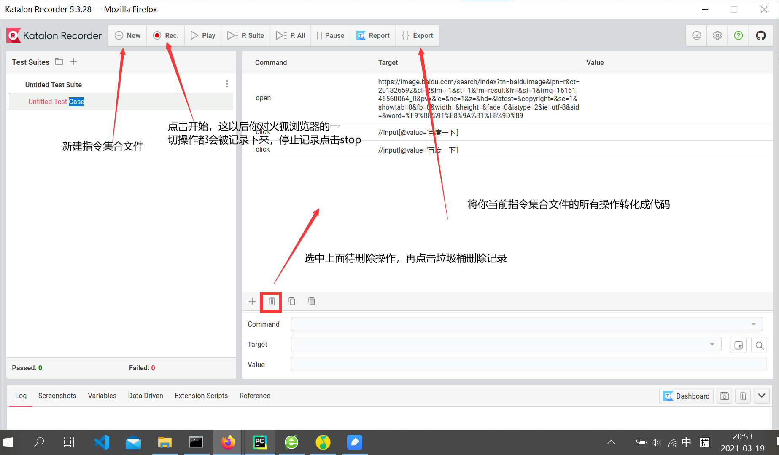Screen dimensions: 779x455
Task: Open Visual Studio Code from taskbar
Action: [102, 442]
